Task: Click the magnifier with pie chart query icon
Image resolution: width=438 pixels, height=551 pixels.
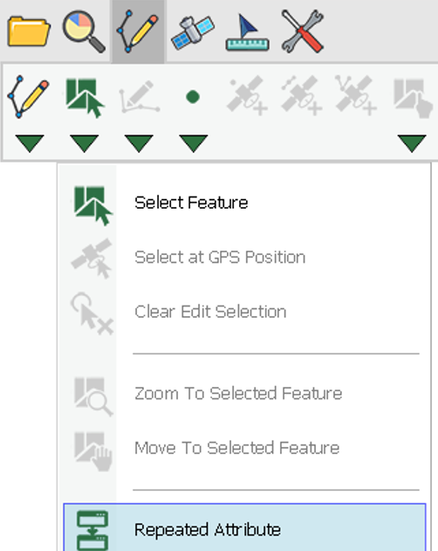Action: 84,31
